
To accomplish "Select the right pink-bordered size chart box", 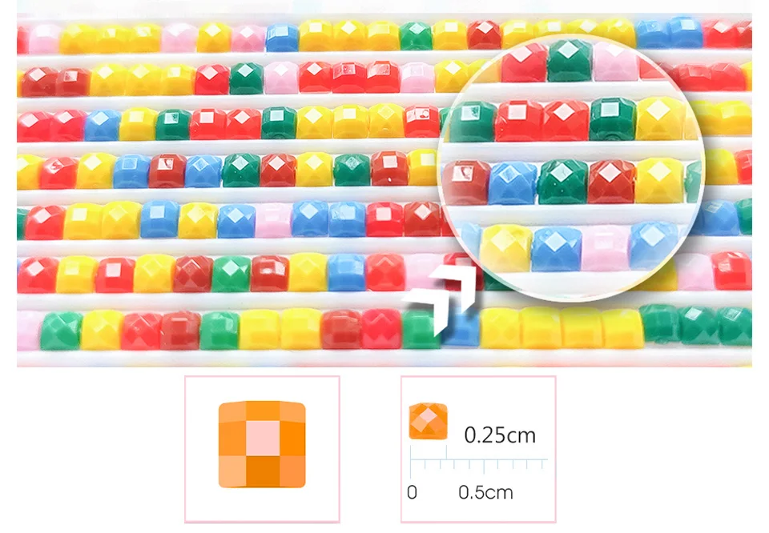I will pos(478,449).
